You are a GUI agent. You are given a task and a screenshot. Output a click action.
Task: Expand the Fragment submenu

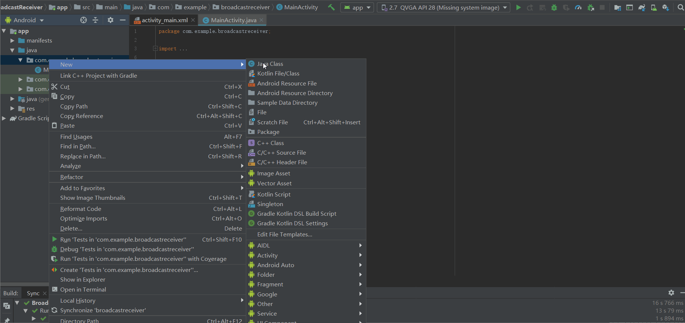306,284
